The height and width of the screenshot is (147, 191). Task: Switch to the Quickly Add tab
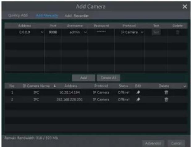pyautogui.click(x=18, y=15)
